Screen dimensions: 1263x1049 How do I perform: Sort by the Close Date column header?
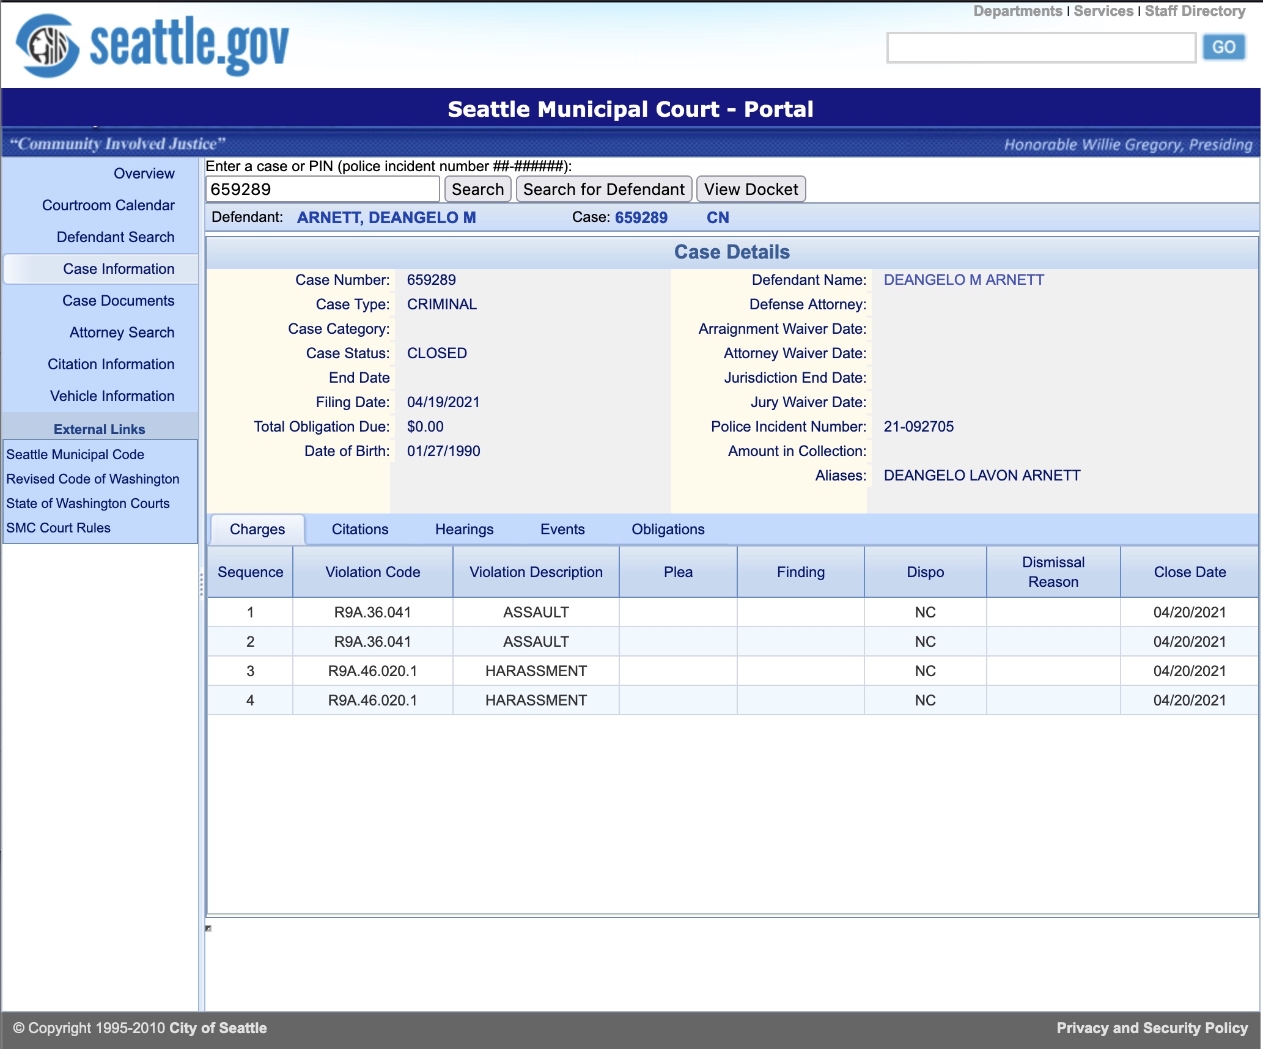point(1189,572)
